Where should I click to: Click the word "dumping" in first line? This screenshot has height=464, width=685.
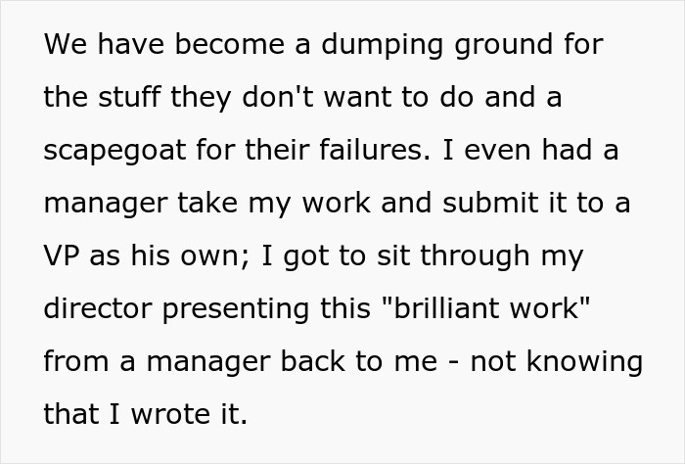[x=382, y=45]
